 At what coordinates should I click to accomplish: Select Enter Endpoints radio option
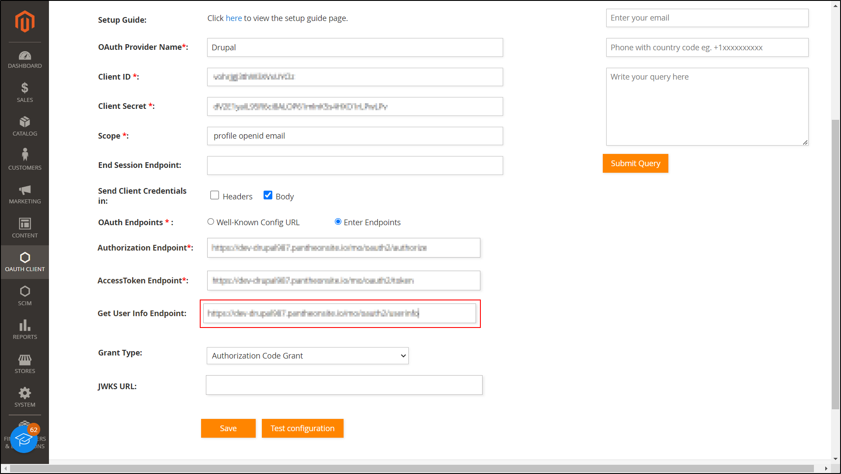[x=337, y=222]
